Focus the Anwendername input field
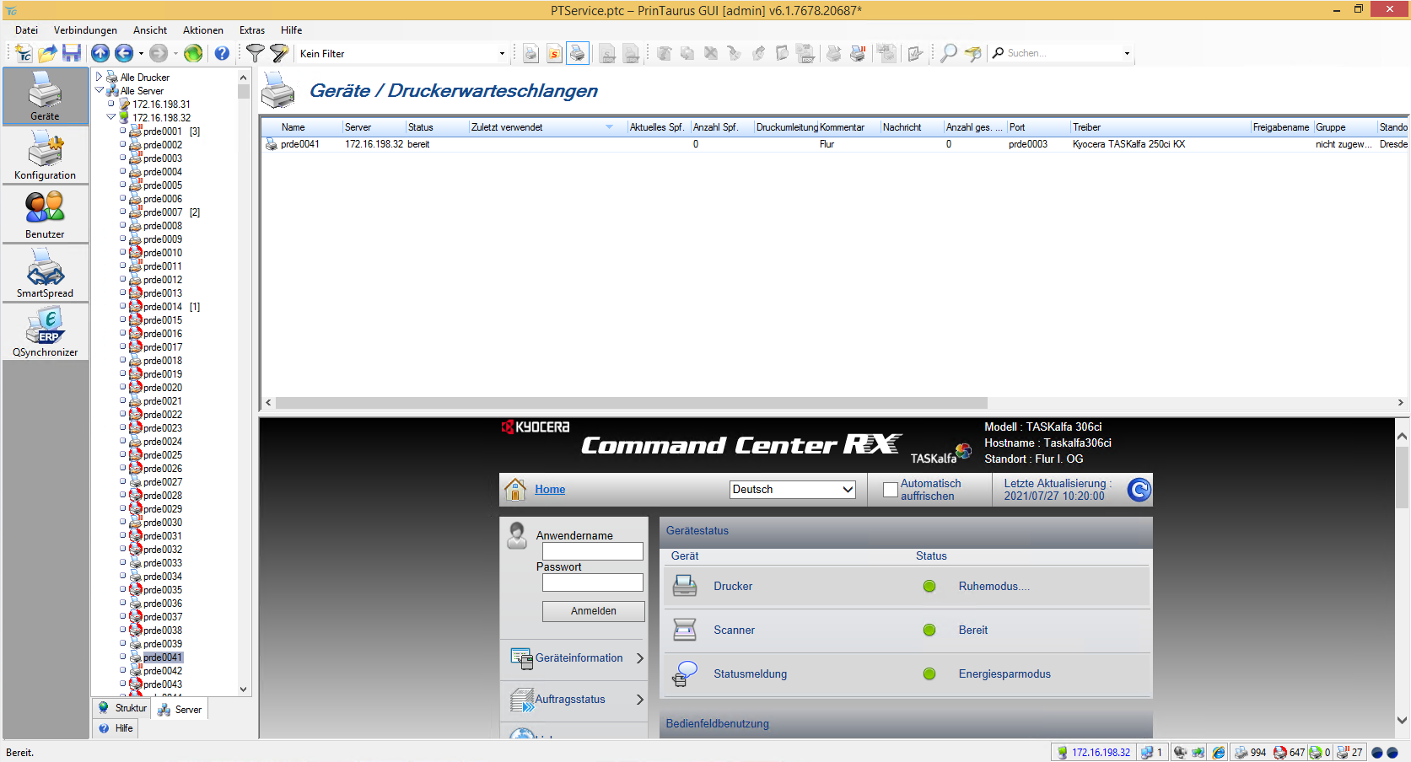1411x762 pixels. coord(593,551)
